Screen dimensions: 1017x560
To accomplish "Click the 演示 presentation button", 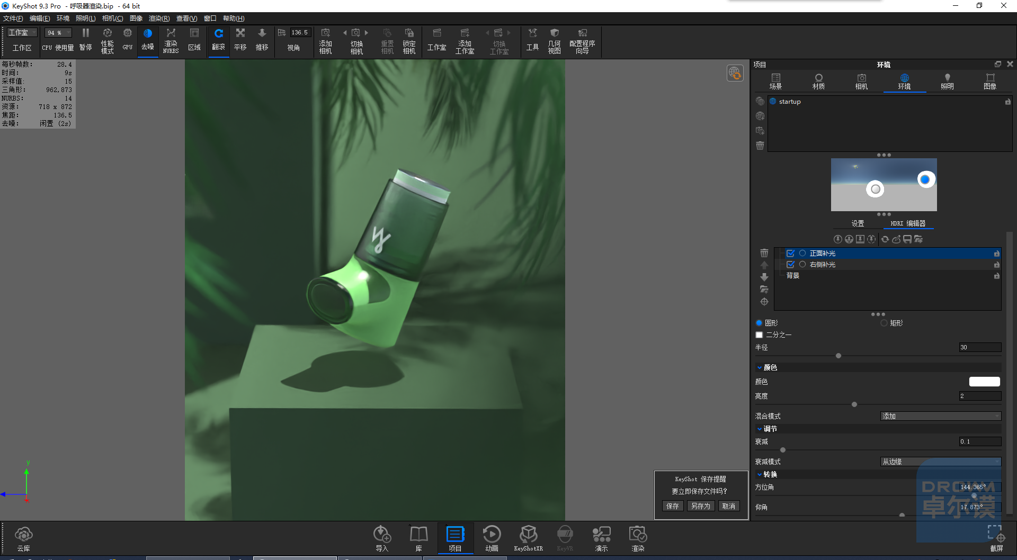I will click(x=601, y=539).
